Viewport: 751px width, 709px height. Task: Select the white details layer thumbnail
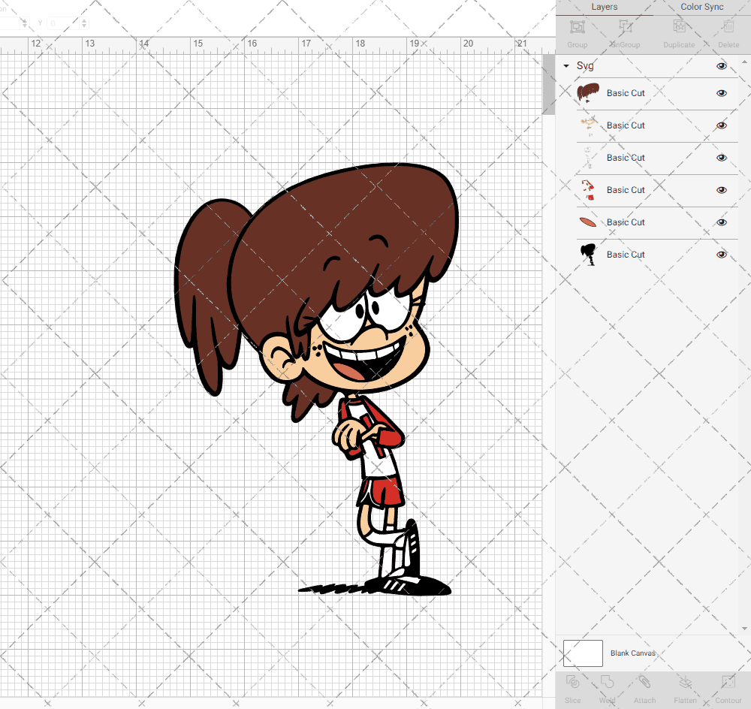588,158
